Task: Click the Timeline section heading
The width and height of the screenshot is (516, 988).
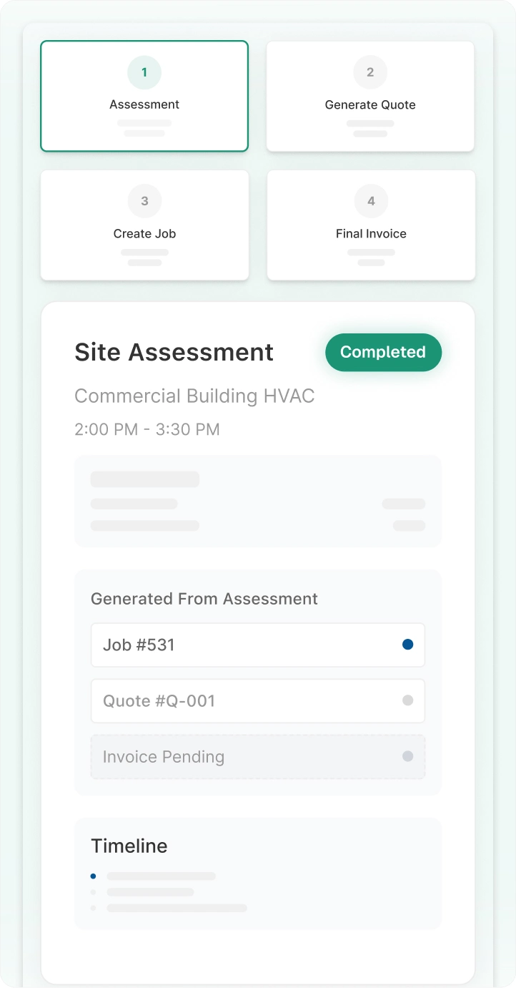Action: (x=129, y=846)
